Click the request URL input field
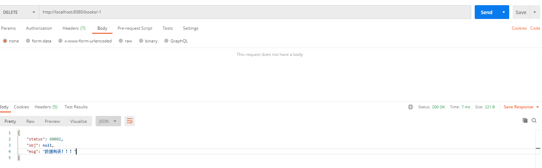Image resolution: width=542 pixels, height=168 pixels. (255, 12)
